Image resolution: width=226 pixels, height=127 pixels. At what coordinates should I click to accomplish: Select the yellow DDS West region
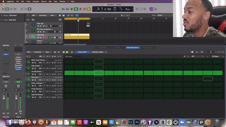click(x=77, y=36)
